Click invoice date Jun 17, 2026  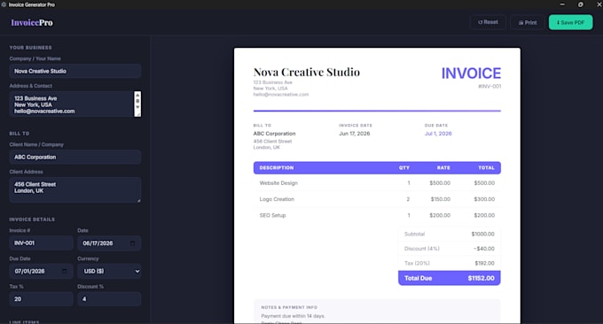point(354,134)
